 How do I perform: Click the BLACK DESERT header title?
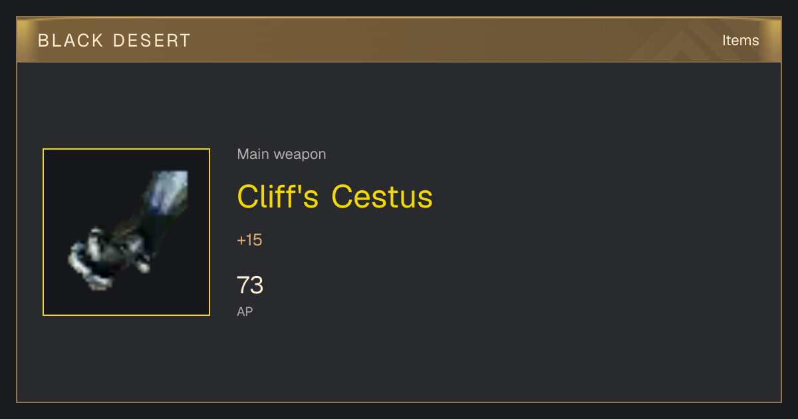tap(114, 41)
